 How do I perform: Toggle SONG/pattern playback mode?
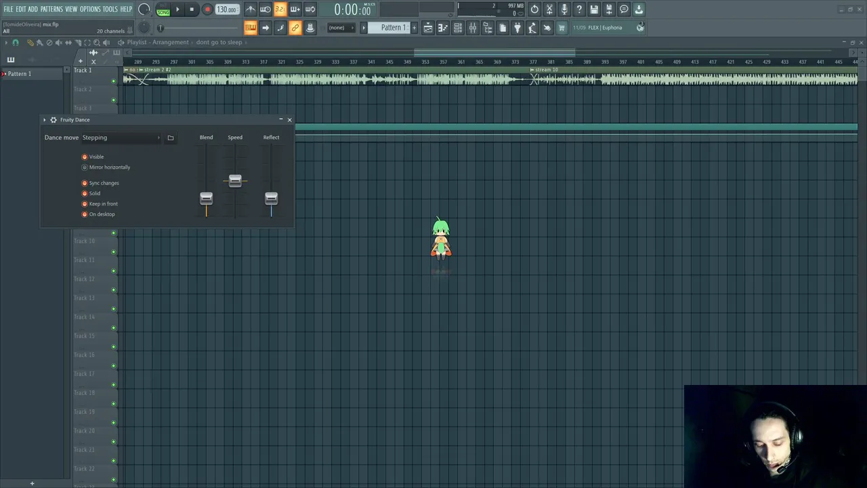point(163,9)
